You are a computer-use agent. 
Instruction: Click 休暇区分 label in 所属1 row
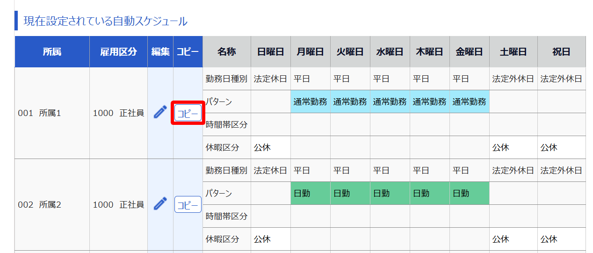tap(222, 147)
